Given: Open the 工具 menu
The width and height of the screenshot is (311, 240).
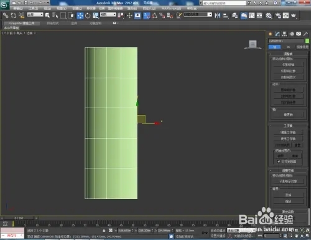Looking at the screenshot, I should point(34,9).
